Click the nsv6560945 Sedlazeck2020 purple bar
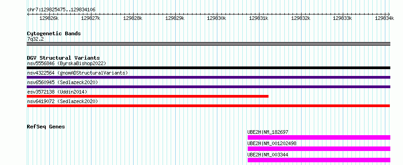 [208, 87]
